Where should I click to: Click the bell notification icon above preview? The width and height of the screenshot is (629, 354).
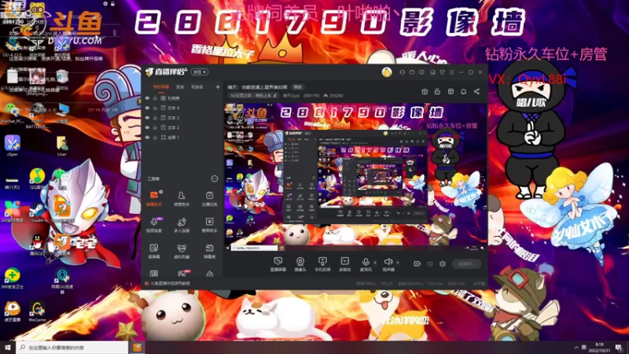coord(463,91)
